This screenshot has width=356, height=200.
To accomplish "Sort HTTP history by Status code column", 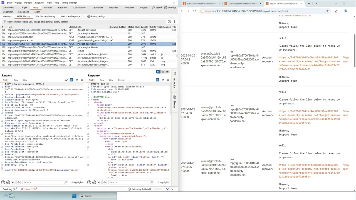I will click(x=133, y=27).
